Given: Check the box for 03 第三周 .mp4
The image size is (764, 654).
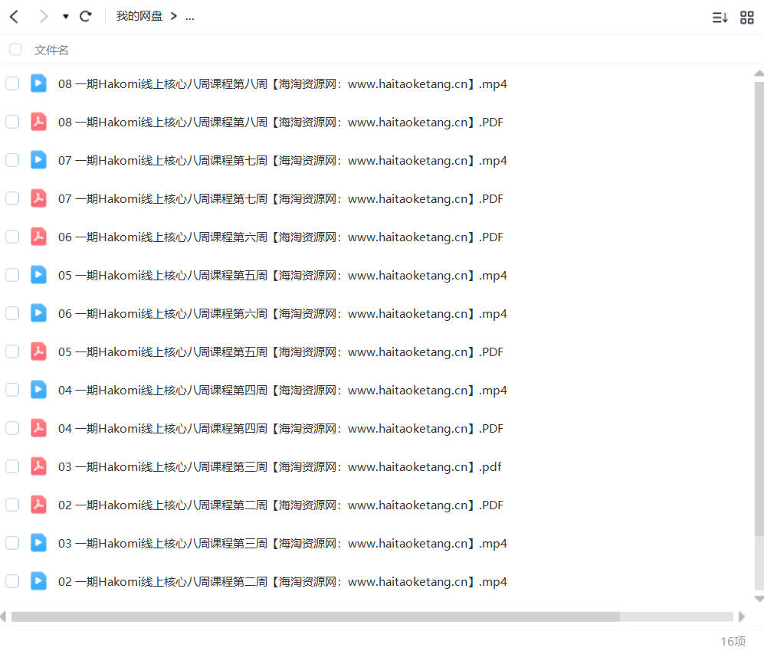Looking at the screenshot, I should (12, 543).
